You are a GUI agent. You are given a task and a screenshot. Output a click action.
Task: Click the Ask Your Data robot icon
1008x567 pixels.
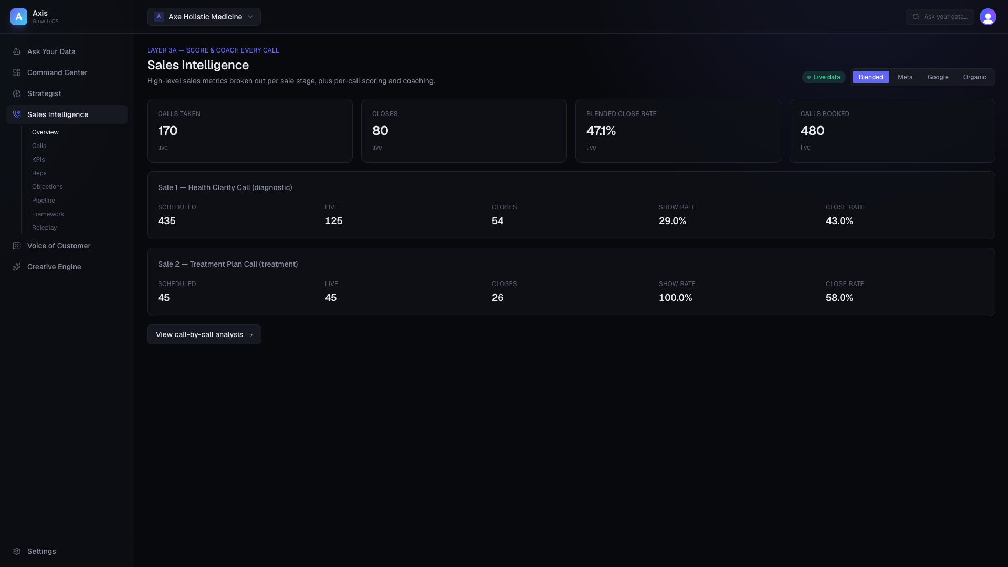click(17, 51)
